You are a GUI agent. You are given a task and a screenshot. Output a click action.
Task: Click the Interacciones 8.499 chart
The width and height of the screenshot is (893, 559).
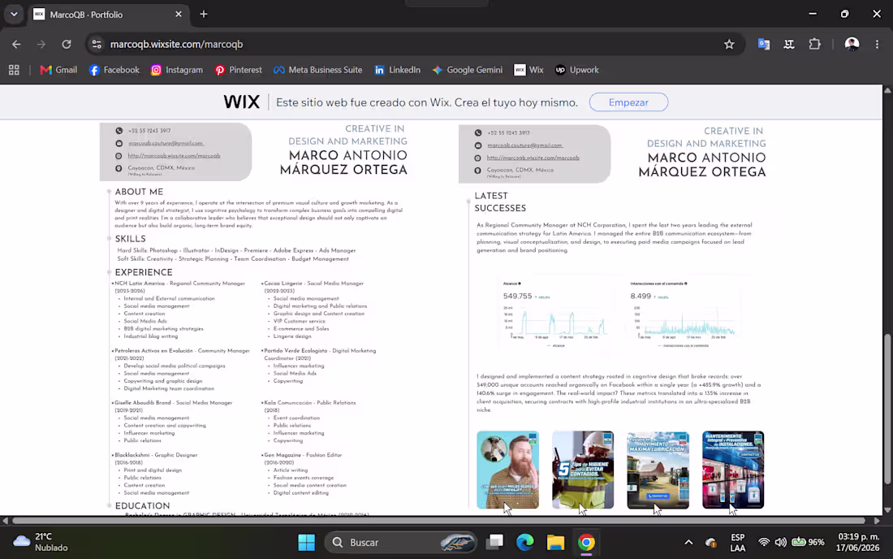click(683, 314)
